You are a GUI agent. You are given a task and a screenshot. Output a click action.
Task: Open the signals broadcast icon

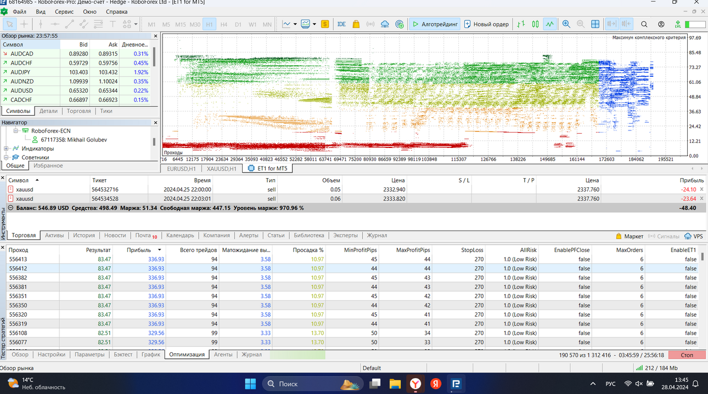(x=370, y=24)
